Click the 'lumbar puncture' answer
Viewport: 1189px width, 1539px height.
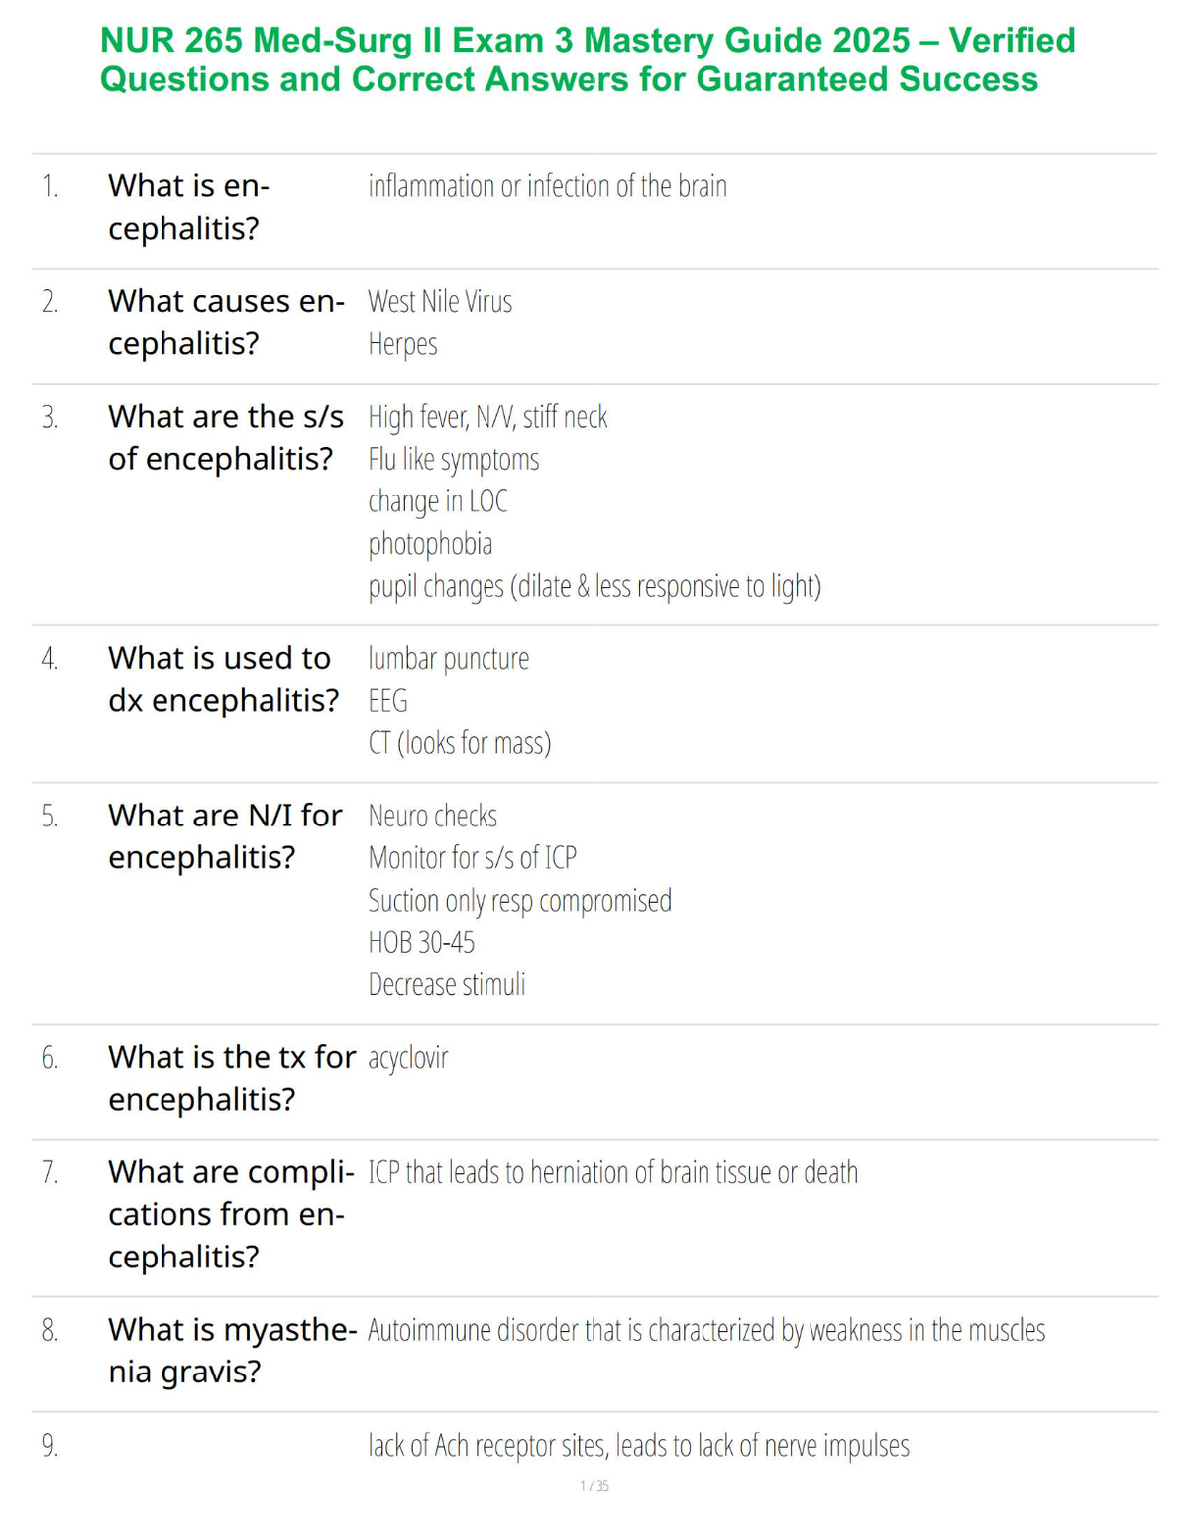[x=448, y=659]
